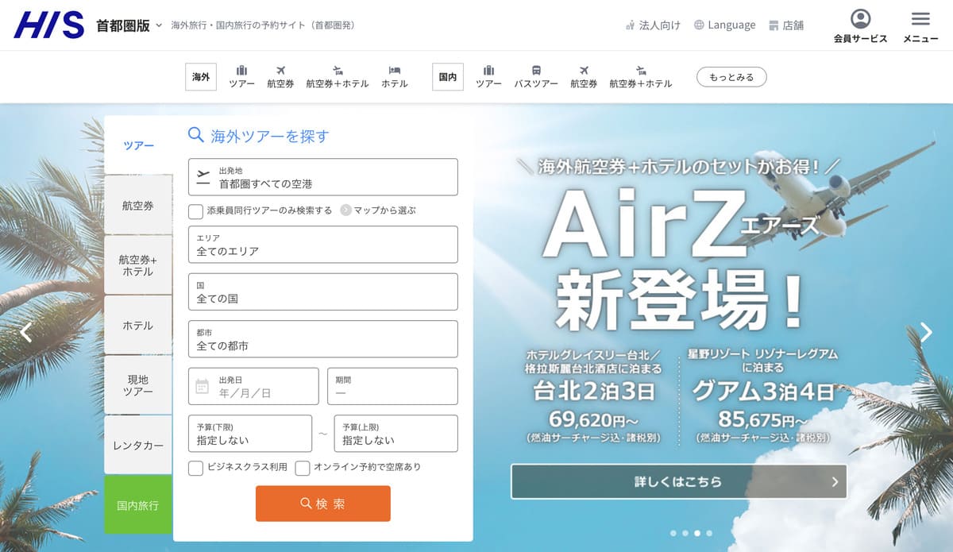This screenshot has height=552, width=953.
Task: Click the 海外 航空券+ホテル icon
Action: click(x=338, y=70)
